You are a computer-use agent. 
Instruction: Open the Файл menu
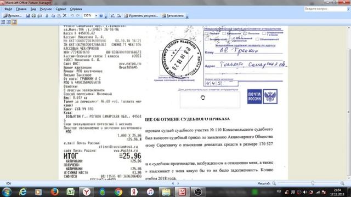point(8,9)
